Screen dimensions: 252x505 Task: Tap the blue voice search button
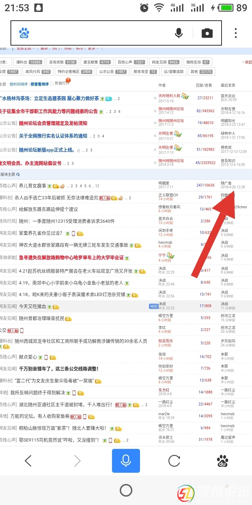pos(126,461)
